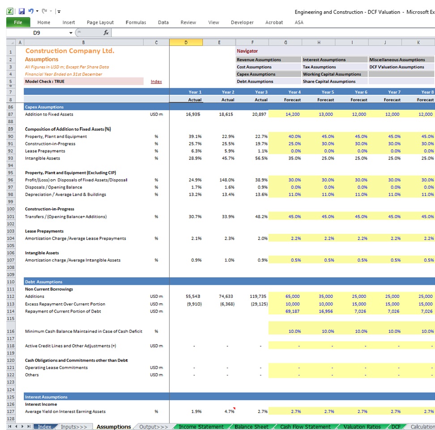Open the Formulas ribbon tab
This screenshot has width=435, height=430.
click(x=136, y=22)
